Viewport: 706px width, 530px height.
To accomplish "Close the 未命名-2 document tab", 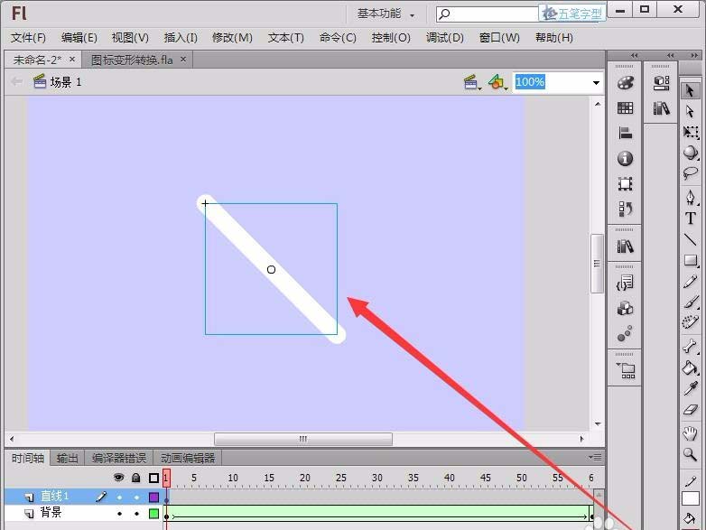I will click(x=72, y=59).
